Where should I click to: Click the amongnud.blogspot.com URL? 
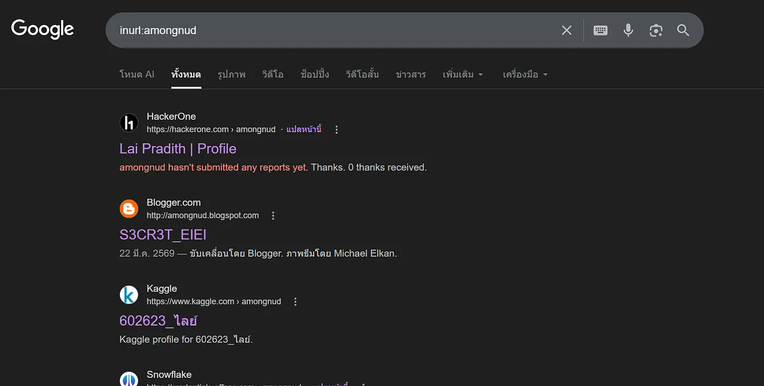coord(203,216)
